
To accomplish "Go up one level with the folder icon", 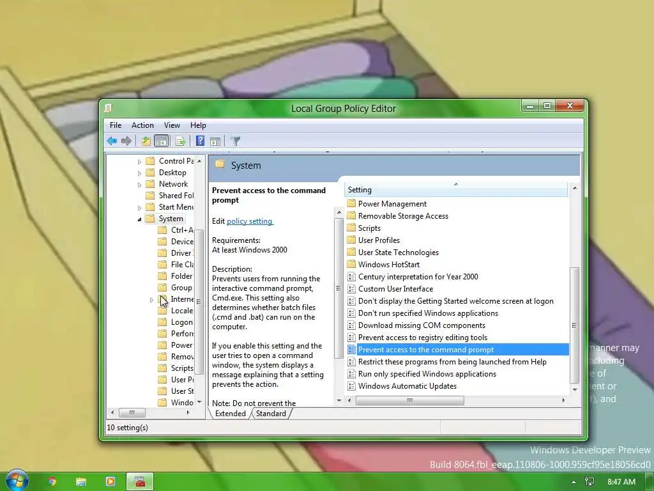I will pyautogui.click(x=146, y=141).
